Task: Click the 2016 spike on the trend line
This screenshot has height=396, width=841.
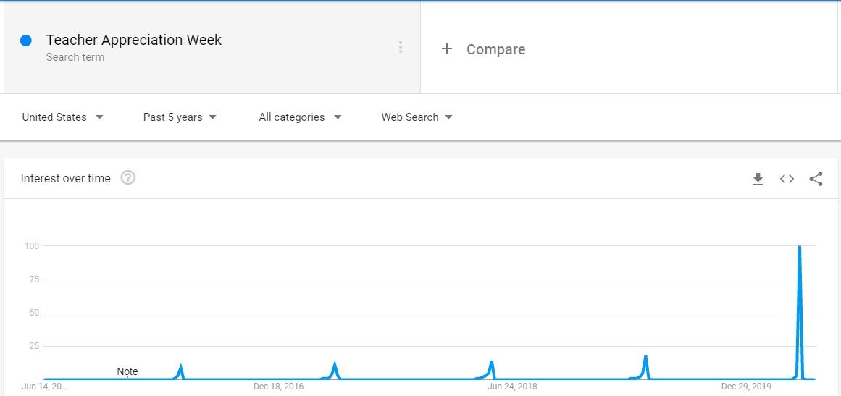Action: (181, 366)
